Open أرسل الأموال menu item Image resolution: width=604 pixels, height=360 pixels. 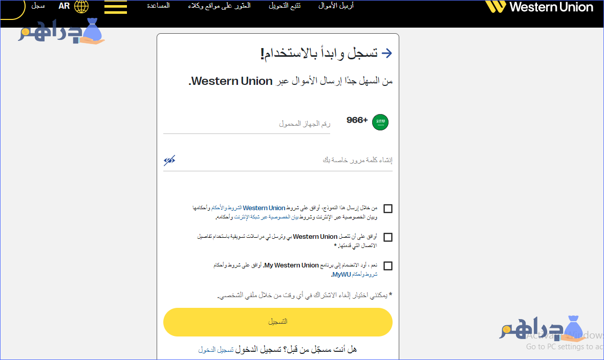tap(336, 6)
